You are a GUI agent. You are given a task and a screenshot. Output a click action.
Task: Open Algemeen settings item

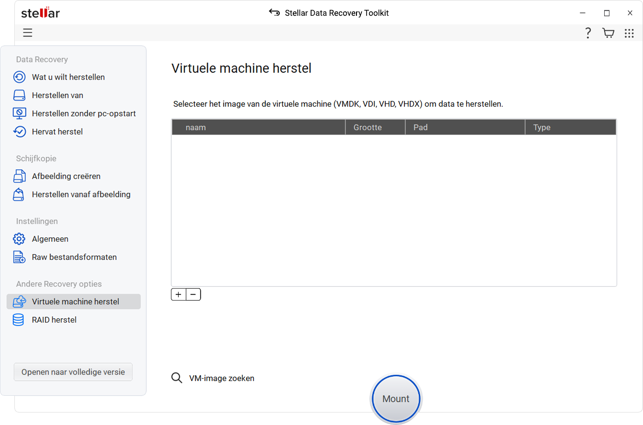click(50, 239)
